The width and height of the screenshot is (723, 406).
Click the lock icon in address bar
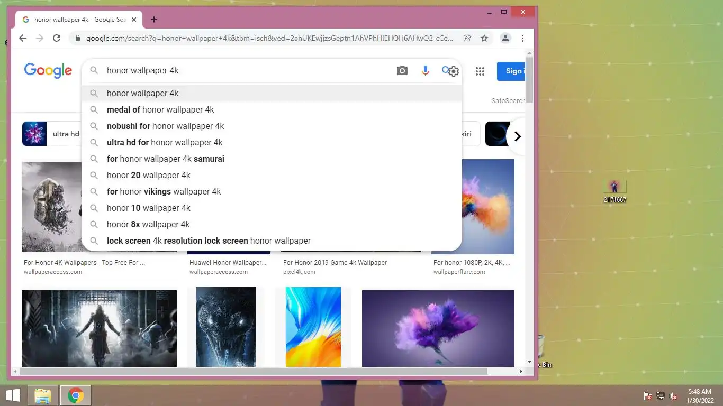[78, 38]
